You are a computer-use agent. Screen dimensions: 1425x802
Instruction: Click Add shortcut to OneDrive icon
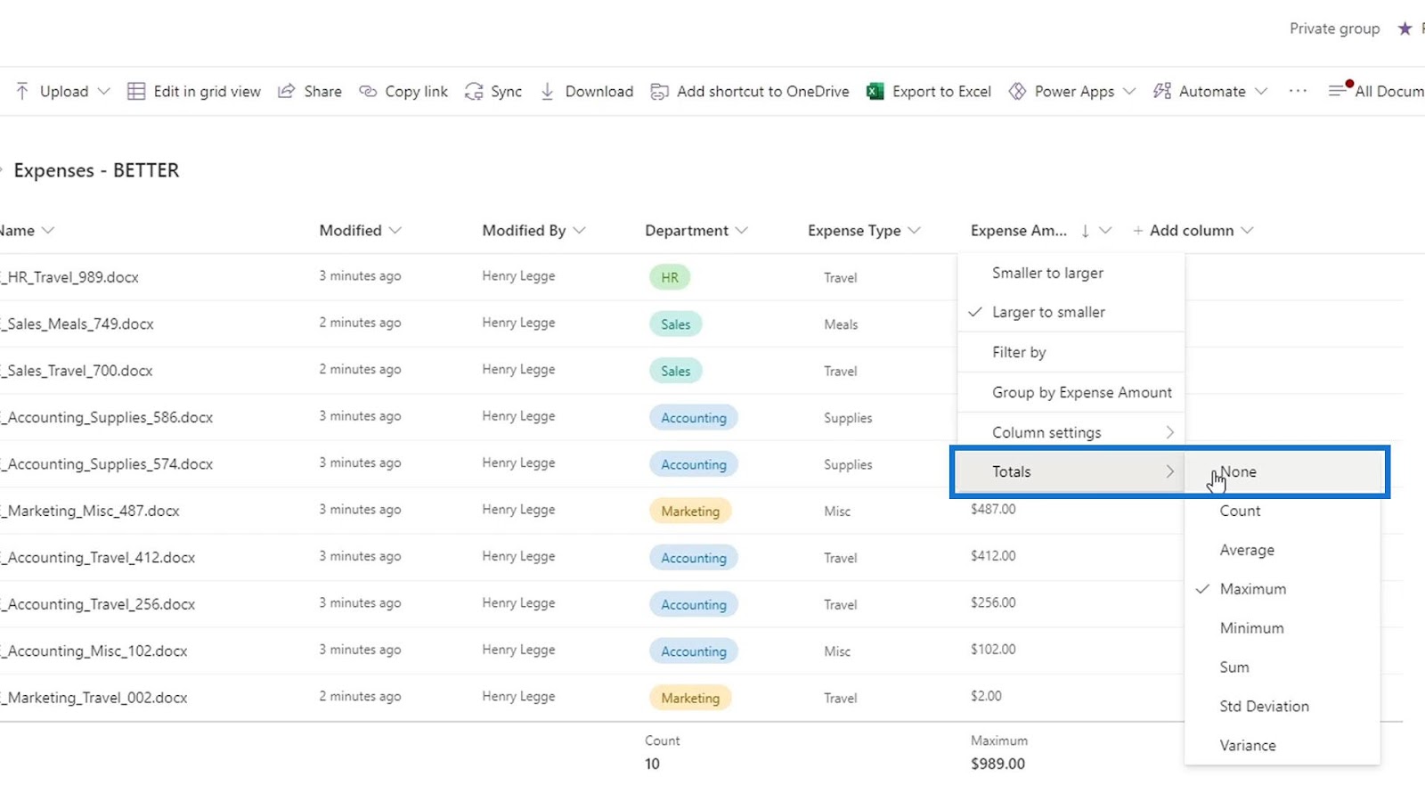point(659,91)
